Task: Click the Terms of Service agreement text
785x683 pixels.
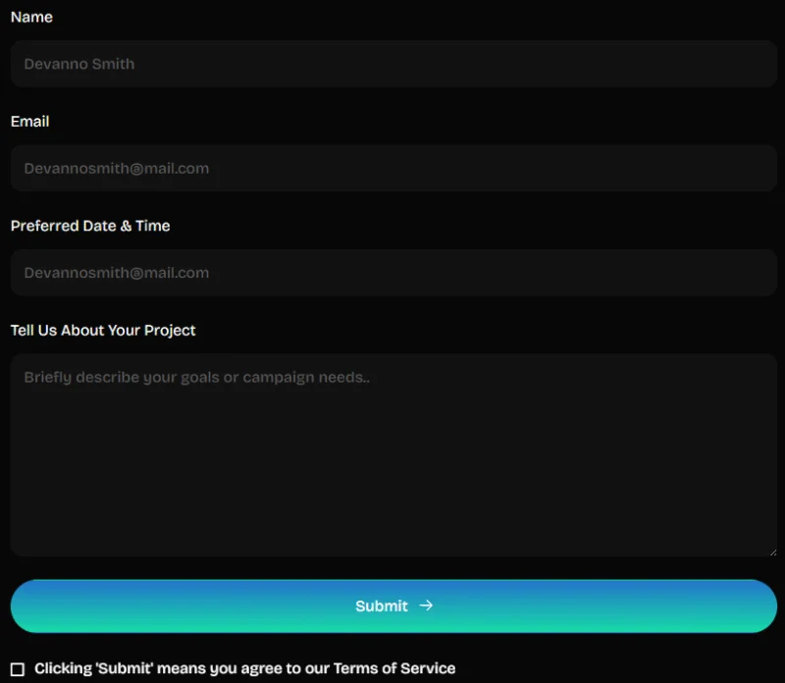Action: (244, 668)
